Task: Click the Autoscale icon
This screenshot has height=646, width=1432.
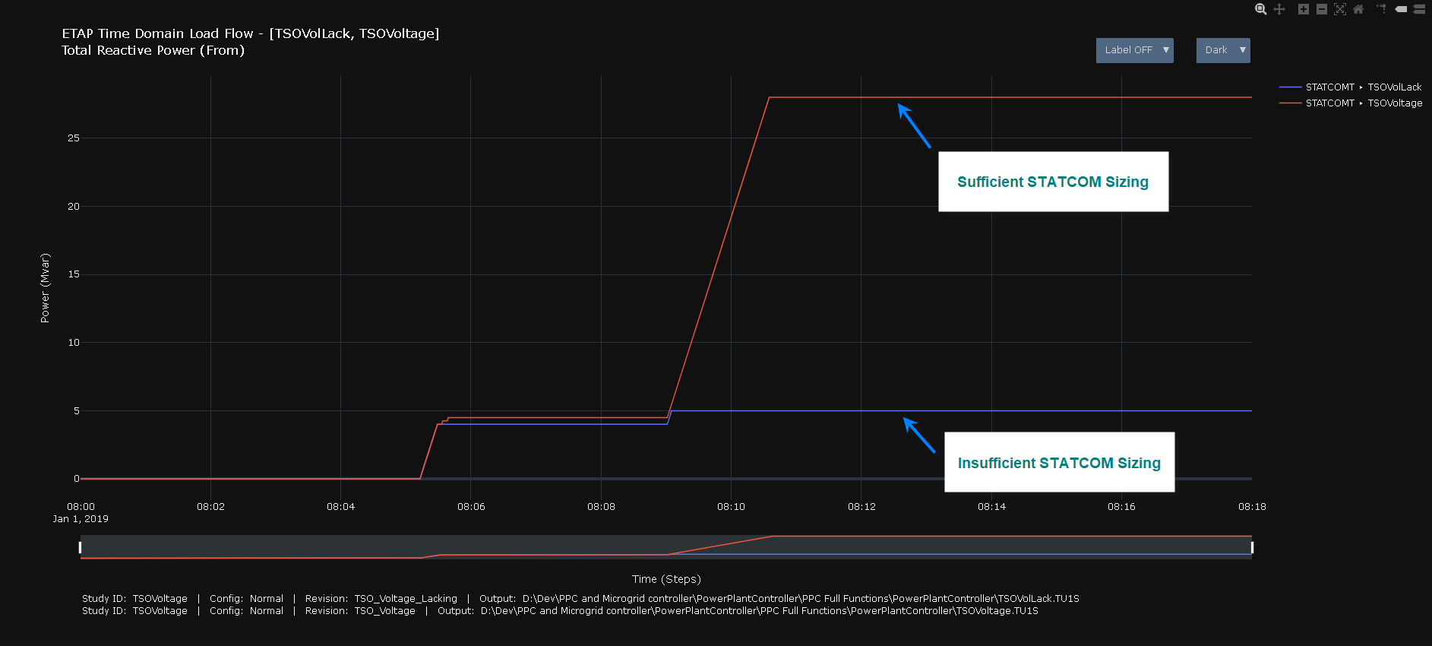Action: point(1340,9)
